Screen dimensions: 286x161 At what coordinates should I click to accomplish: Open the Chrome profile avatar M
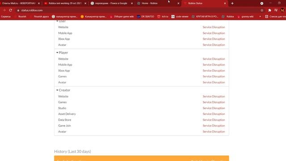pos(282,10)
